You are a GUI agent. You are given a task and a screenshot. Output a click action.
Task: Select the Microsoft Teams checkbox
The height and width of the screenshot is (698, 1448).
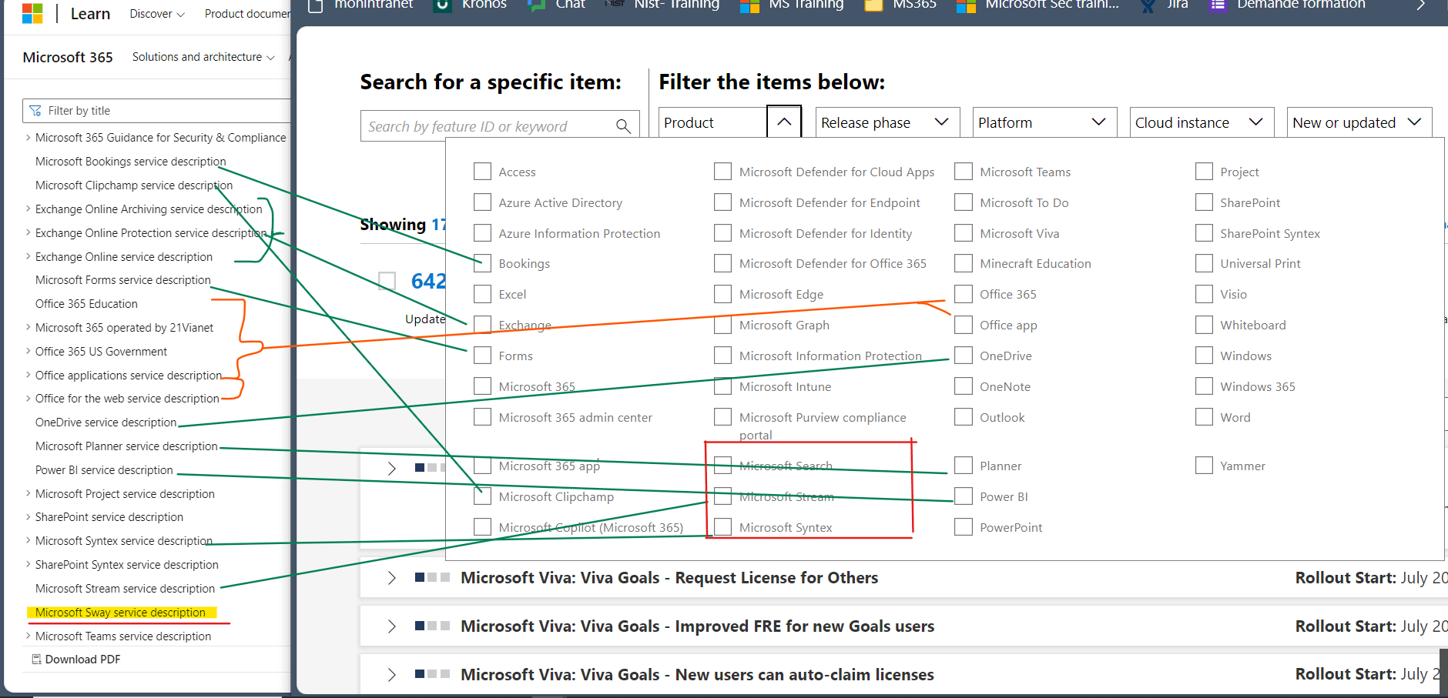[963, 172]
